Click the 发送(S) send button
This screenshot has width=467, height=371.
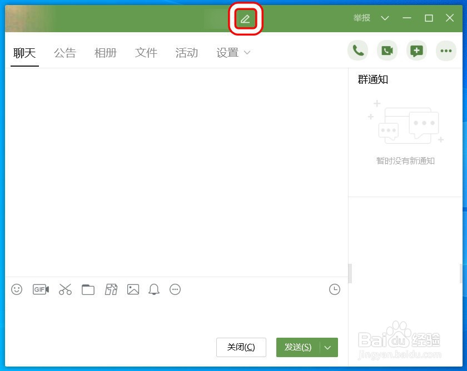click(x=298, y=347)
